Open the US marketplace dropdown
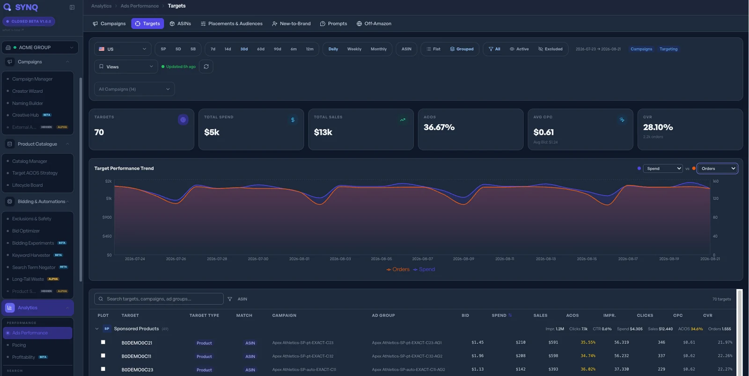 pyautogui.click(x=123, y=49)
